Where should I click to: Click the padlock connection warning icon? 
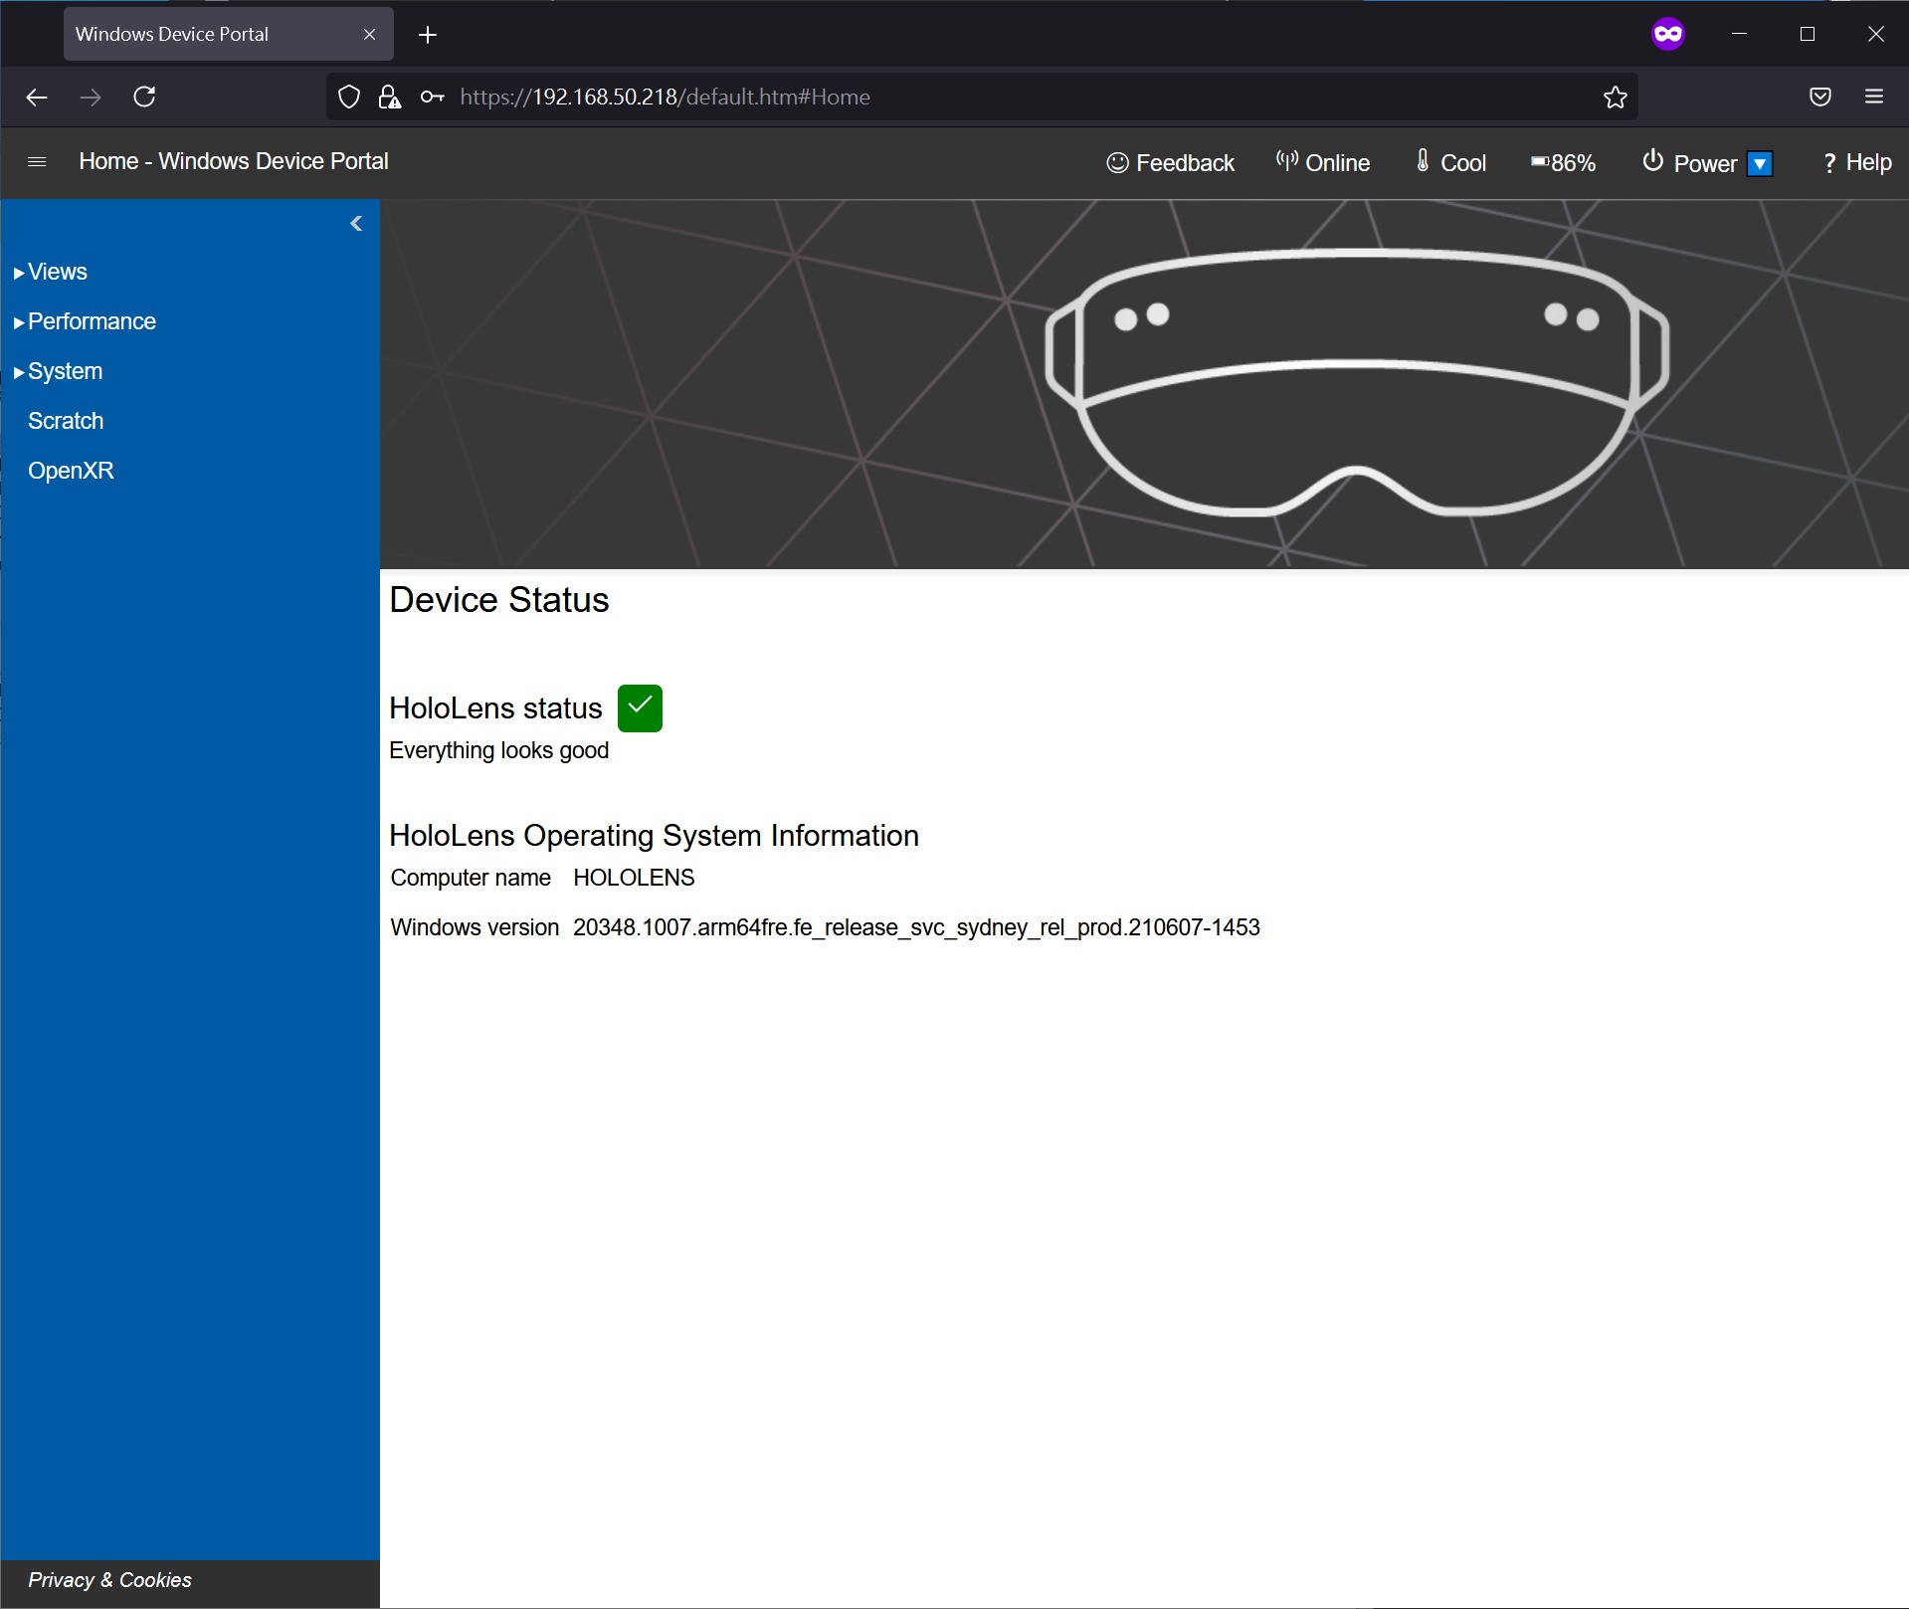[389, 97]
